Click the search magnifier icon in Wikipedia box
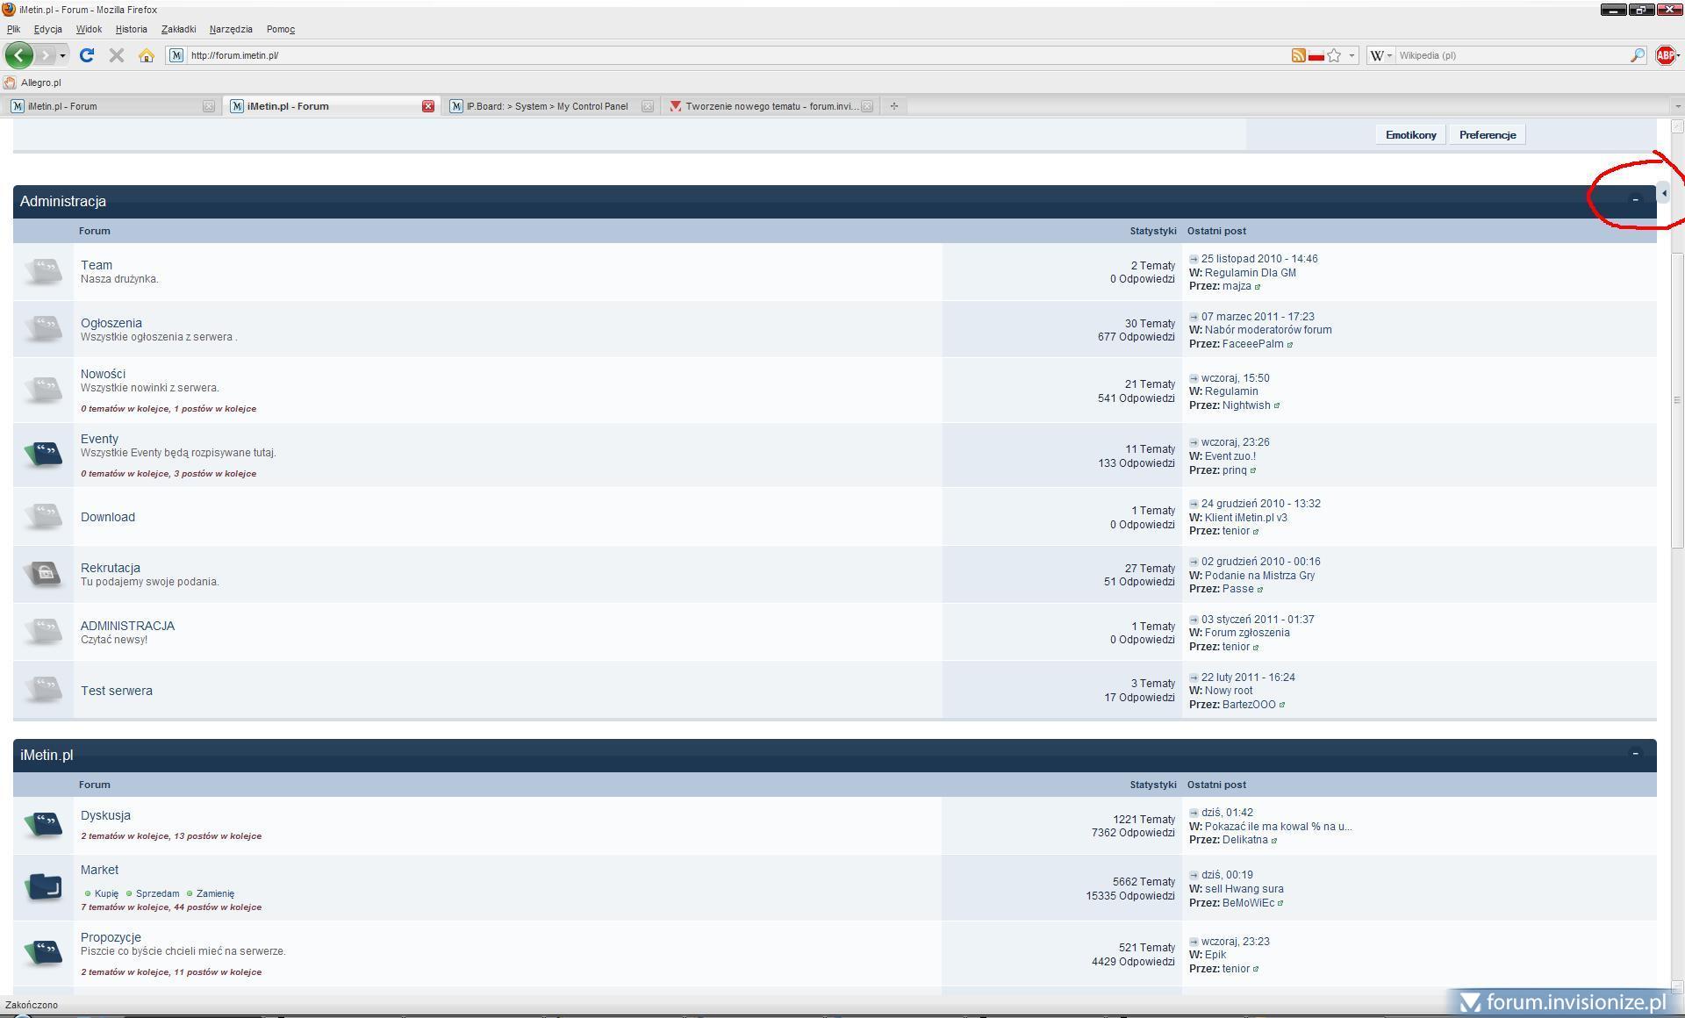 pyautogui.click(x=1637, y=55)
